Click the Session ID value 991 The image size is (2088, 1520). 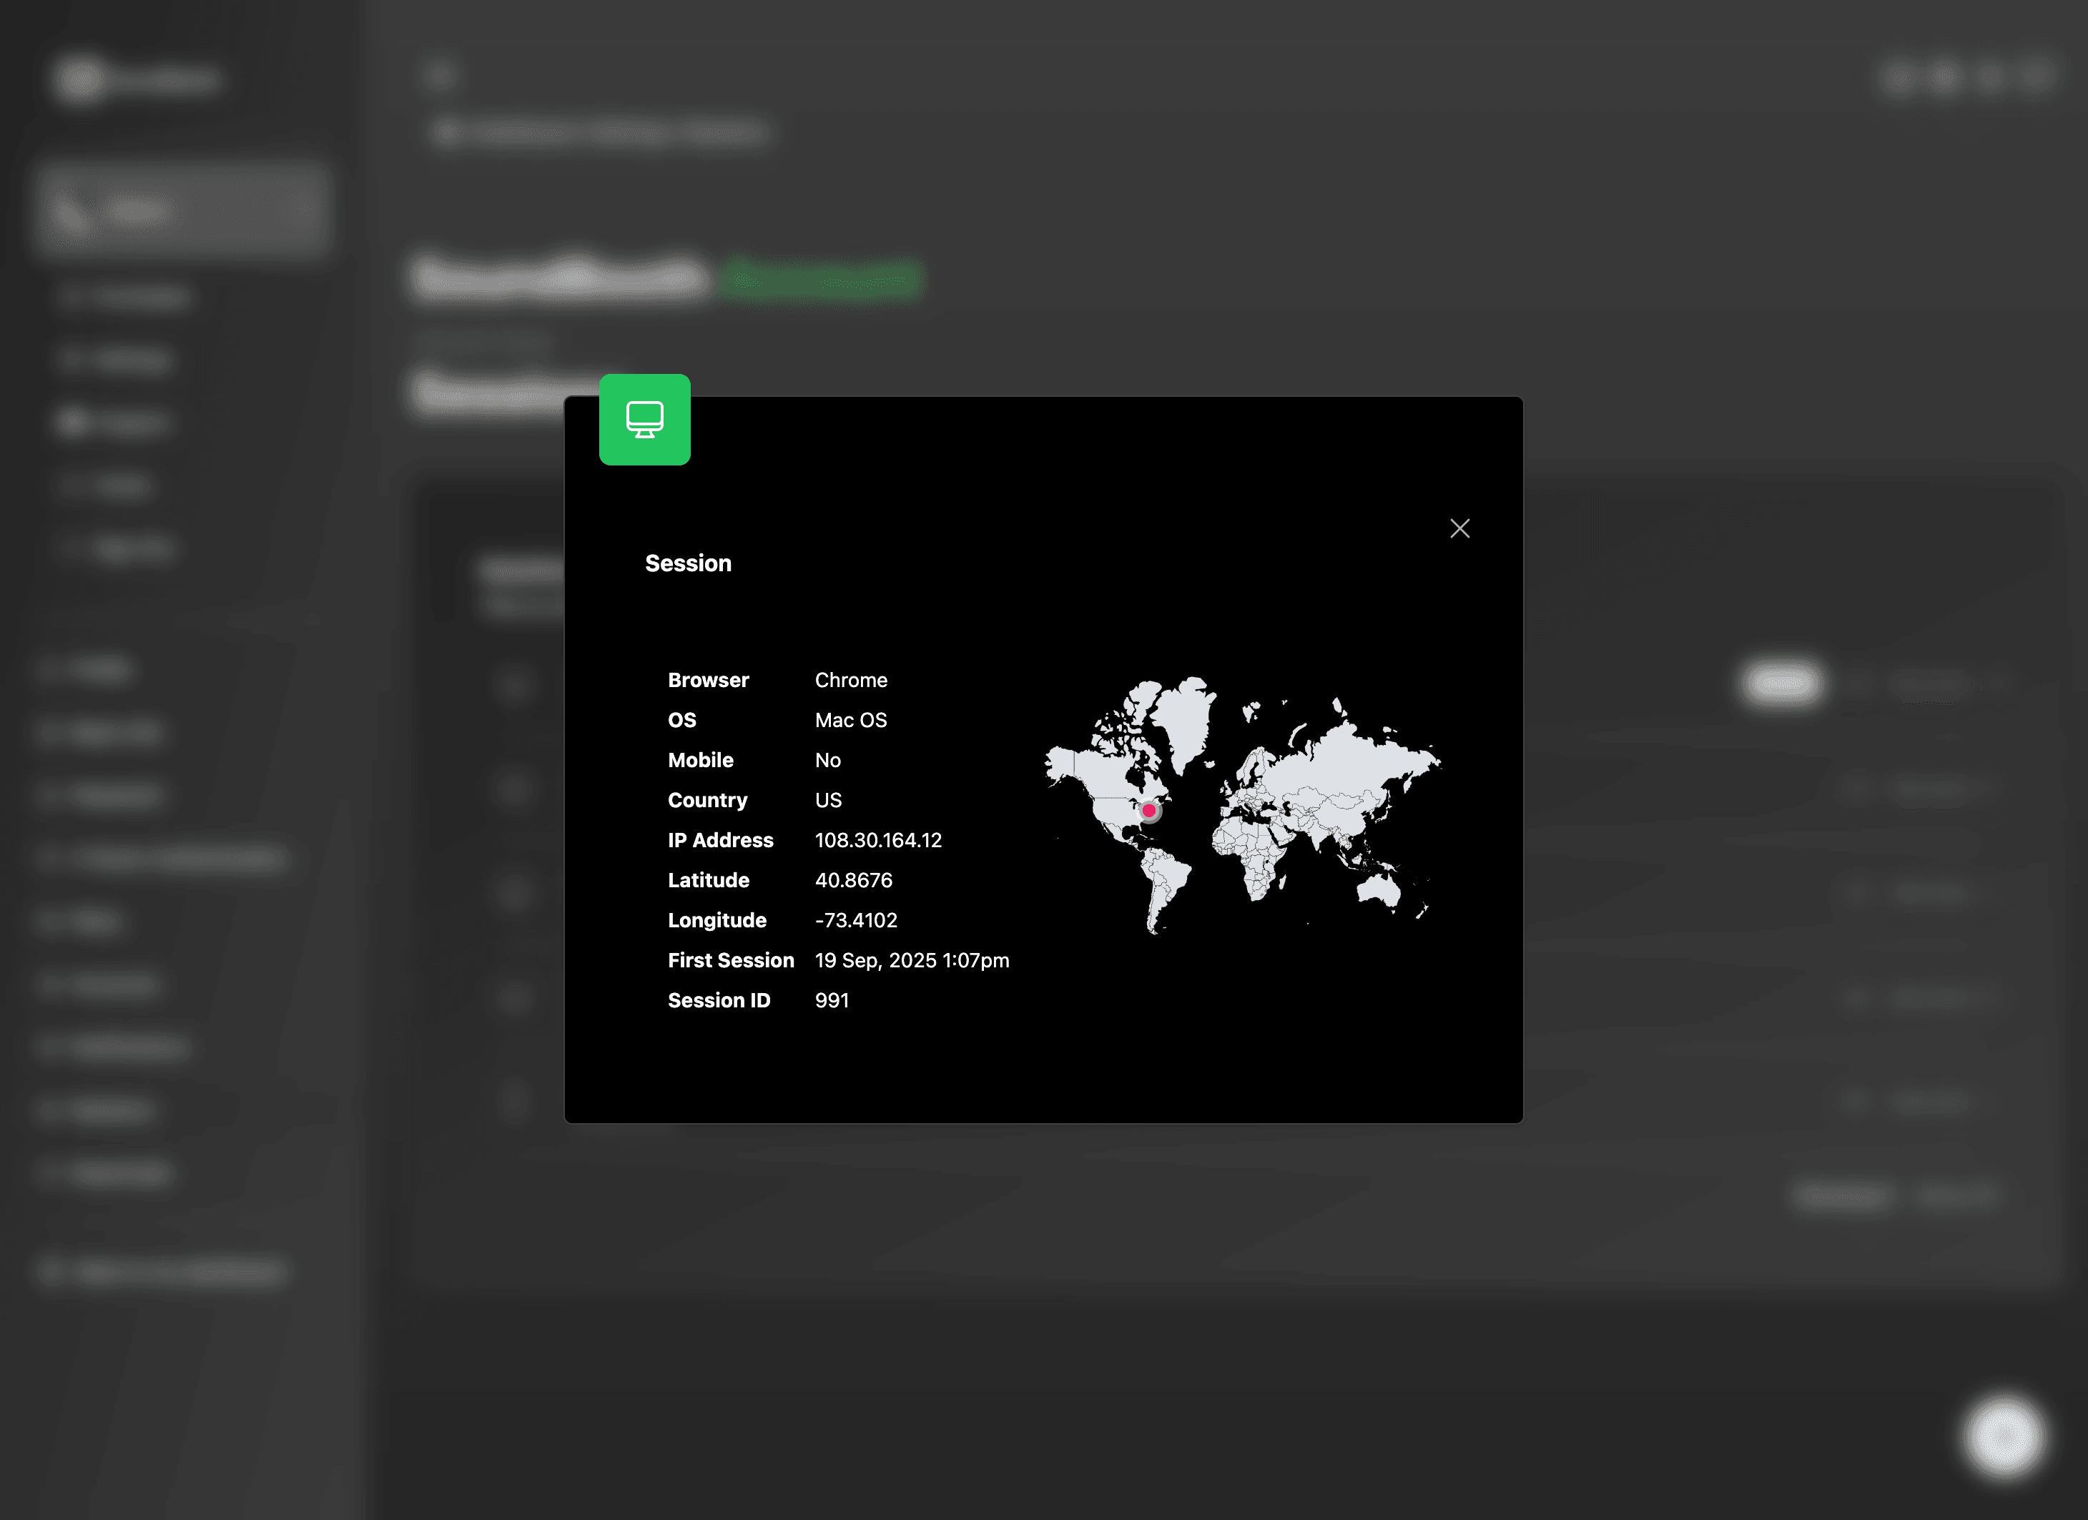[x=832, y=1000]
